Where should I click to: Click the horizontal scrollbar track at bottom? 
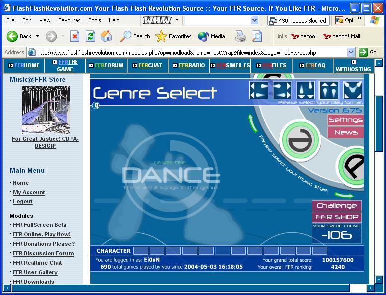coord(181,288)
